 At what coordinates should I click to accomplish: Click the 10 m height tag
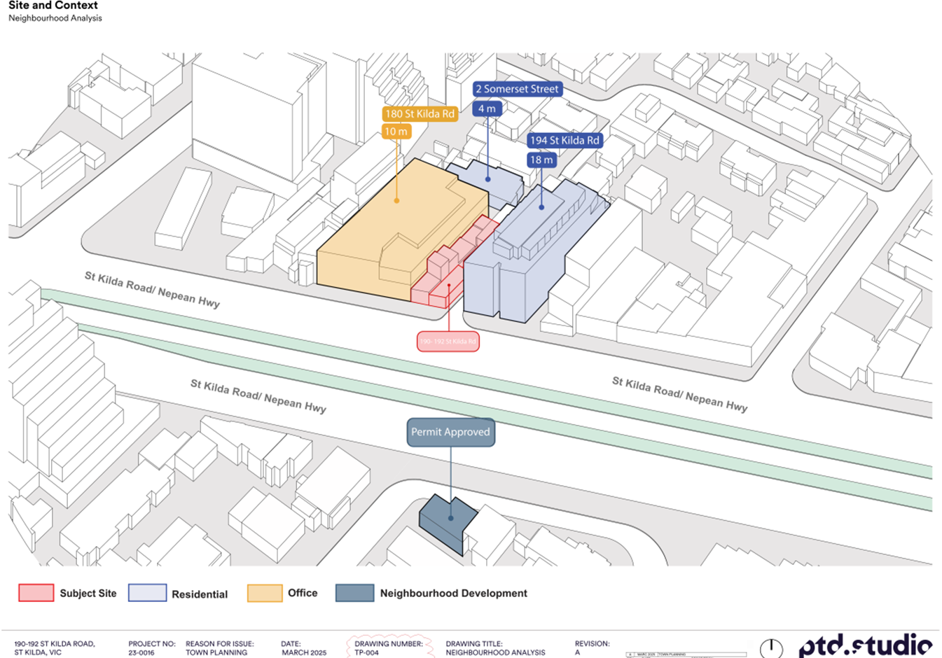pos(396,132)
